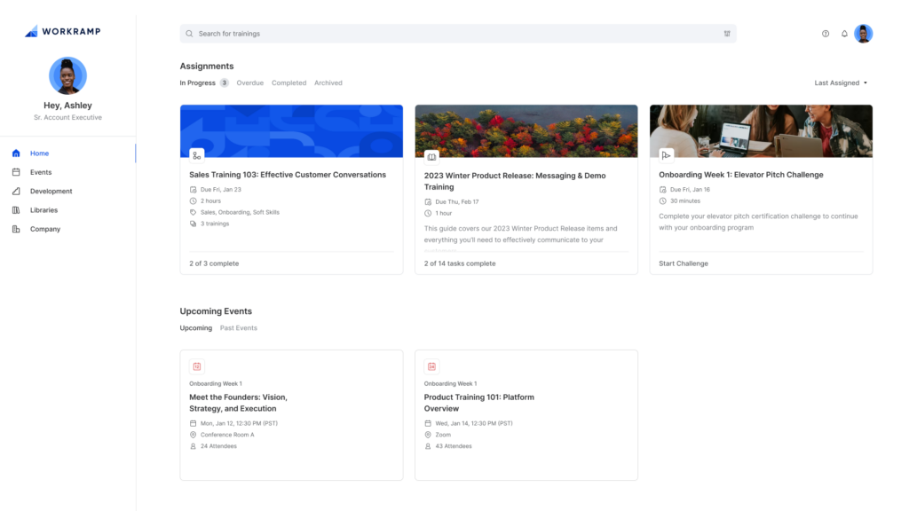The height and width of the screenshot is (511, 909).
Task: Click clock icon next to 2 hours
Action: click(193, 201)
